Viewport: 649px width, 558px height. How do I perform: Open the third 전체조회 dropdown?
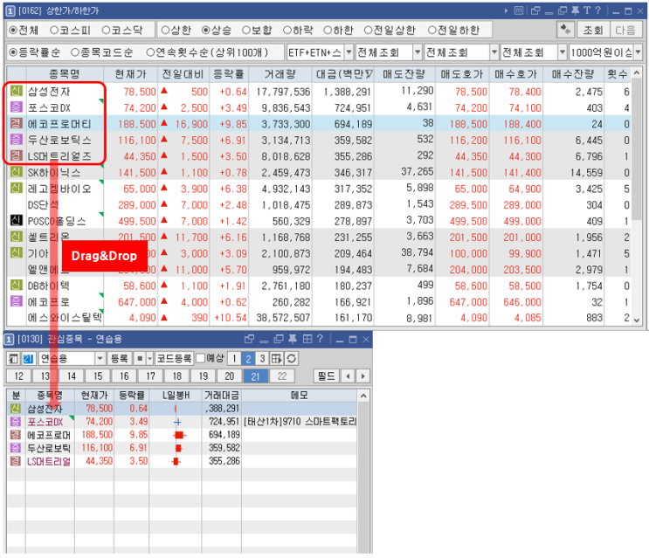pyautogui.click(x=562, y=52)
